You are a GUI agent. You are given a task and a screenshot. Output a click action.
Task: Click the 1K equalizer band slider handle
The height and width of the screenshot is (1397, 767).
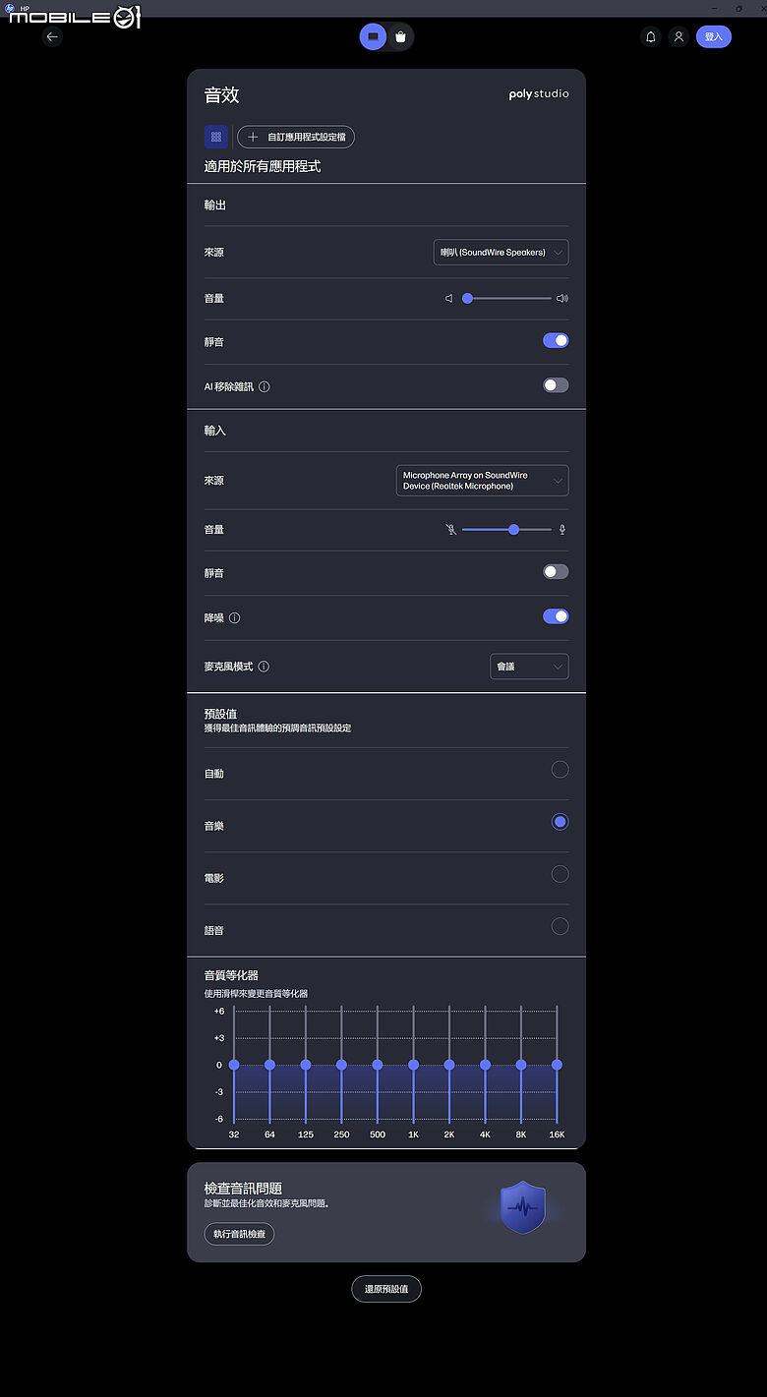pos(413,1065)
